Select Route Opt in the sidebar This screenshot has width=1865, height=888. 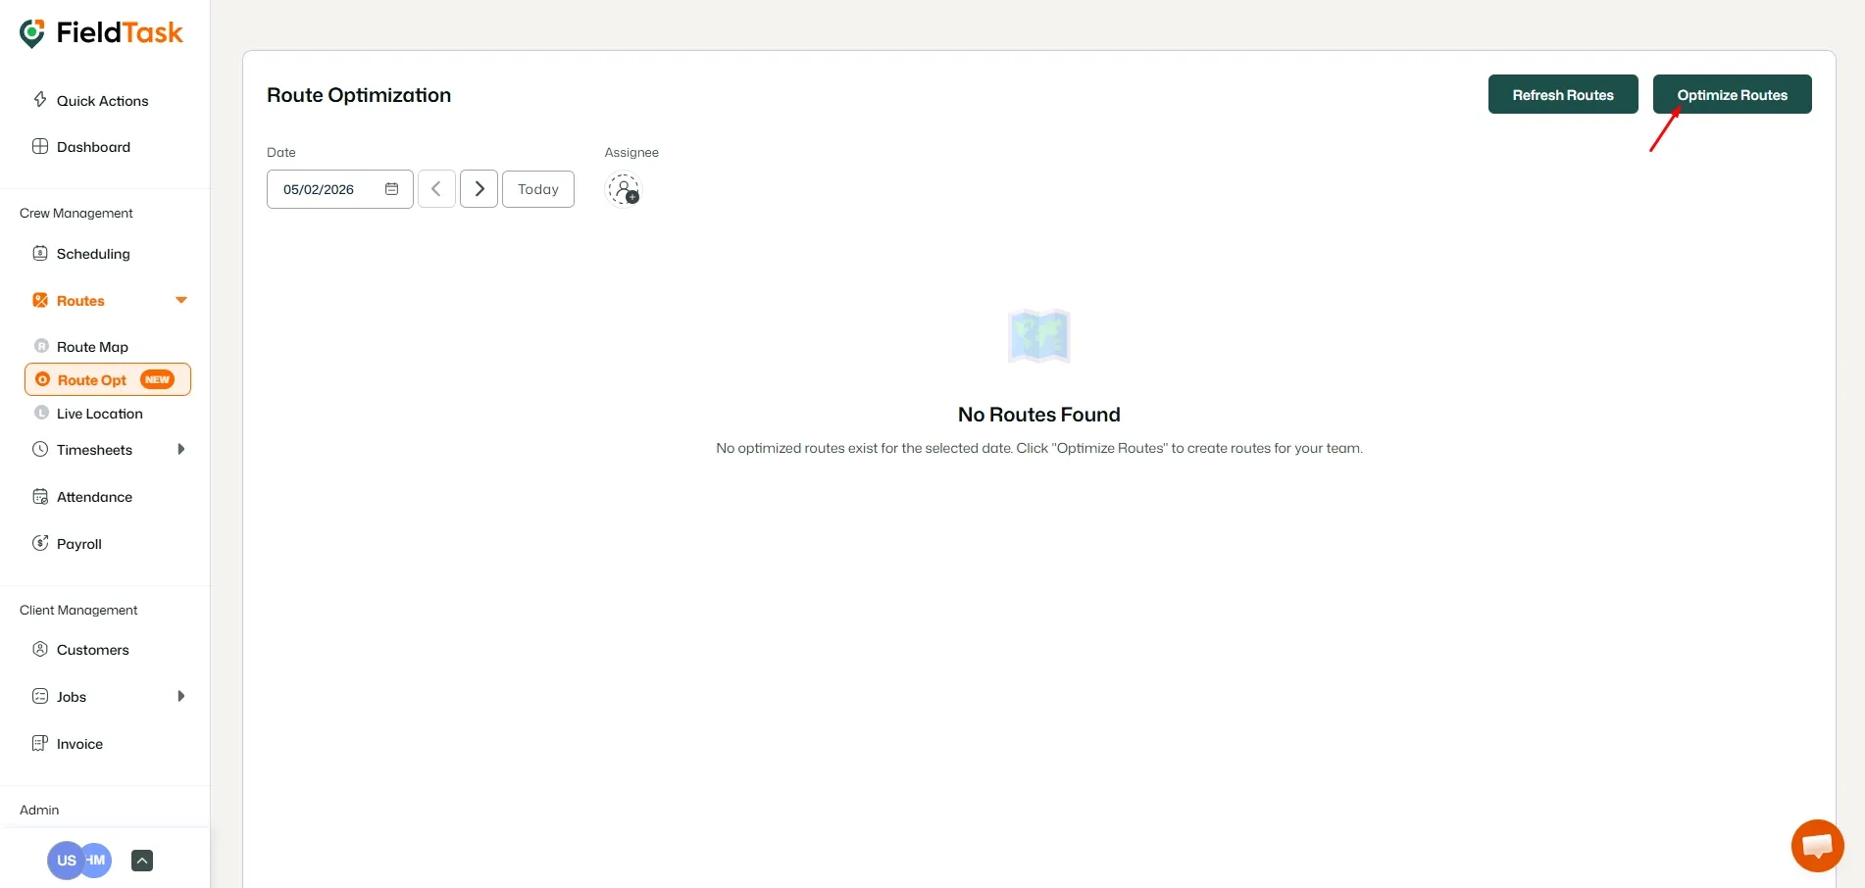pyautogui.click(x=93, y=379)
